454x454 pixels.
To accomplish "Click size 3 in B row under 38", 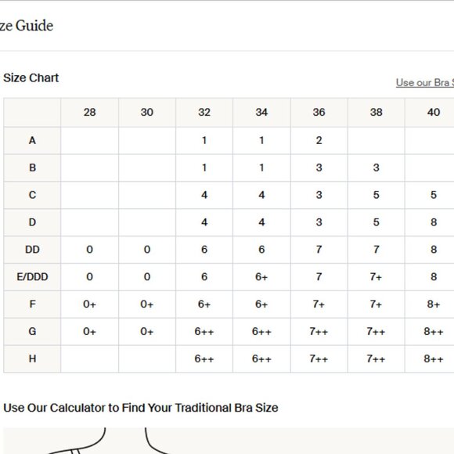I will click(376, 168).
